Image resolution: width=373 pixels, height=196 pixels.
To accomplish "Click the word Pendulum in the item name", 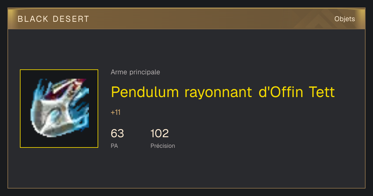I will (x=145, y=92).
